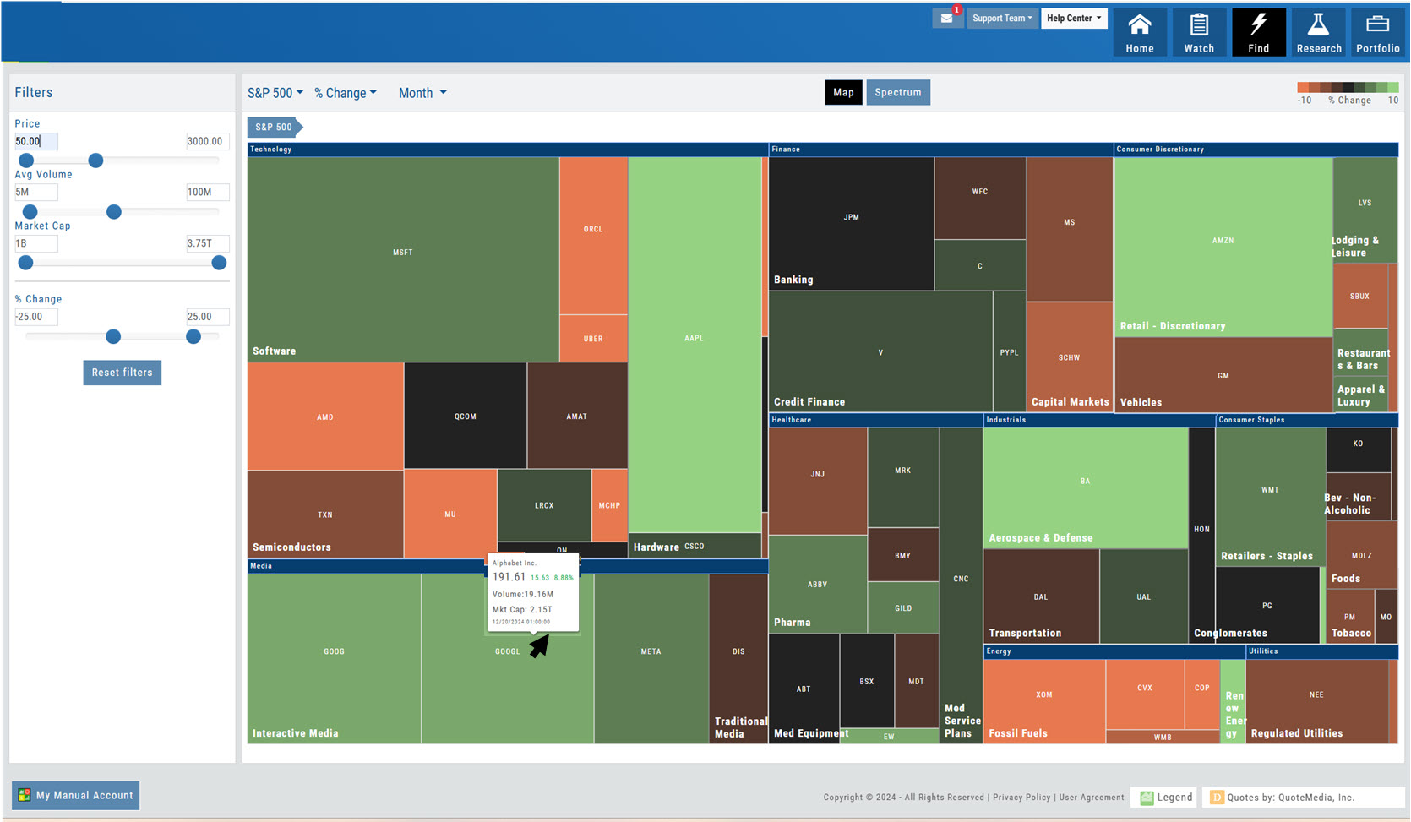This screenshot has height=822, width=1411.
Task: Click the BA Aerospace & Defense tile
Action: (x=1086, y=487)
